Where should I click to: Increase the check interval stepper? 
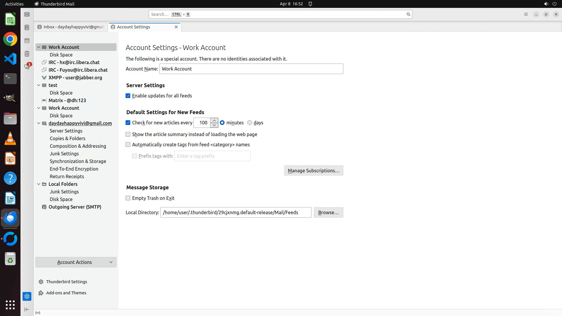coord(214,120)
